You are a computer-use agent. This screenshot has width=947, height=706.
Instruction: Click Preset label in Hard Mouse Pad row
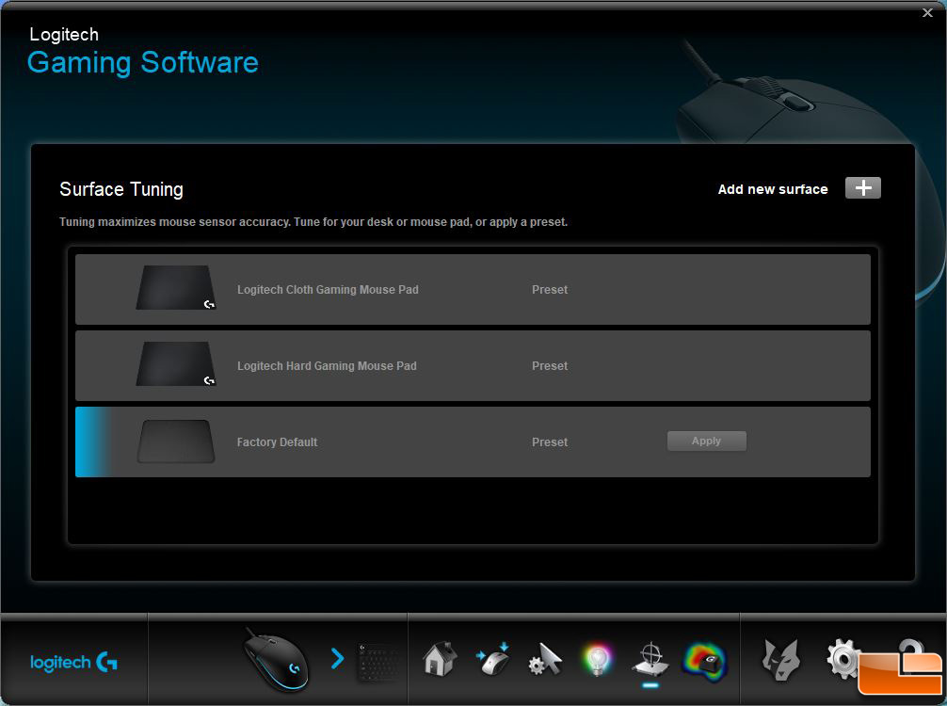tap(550, 365)
